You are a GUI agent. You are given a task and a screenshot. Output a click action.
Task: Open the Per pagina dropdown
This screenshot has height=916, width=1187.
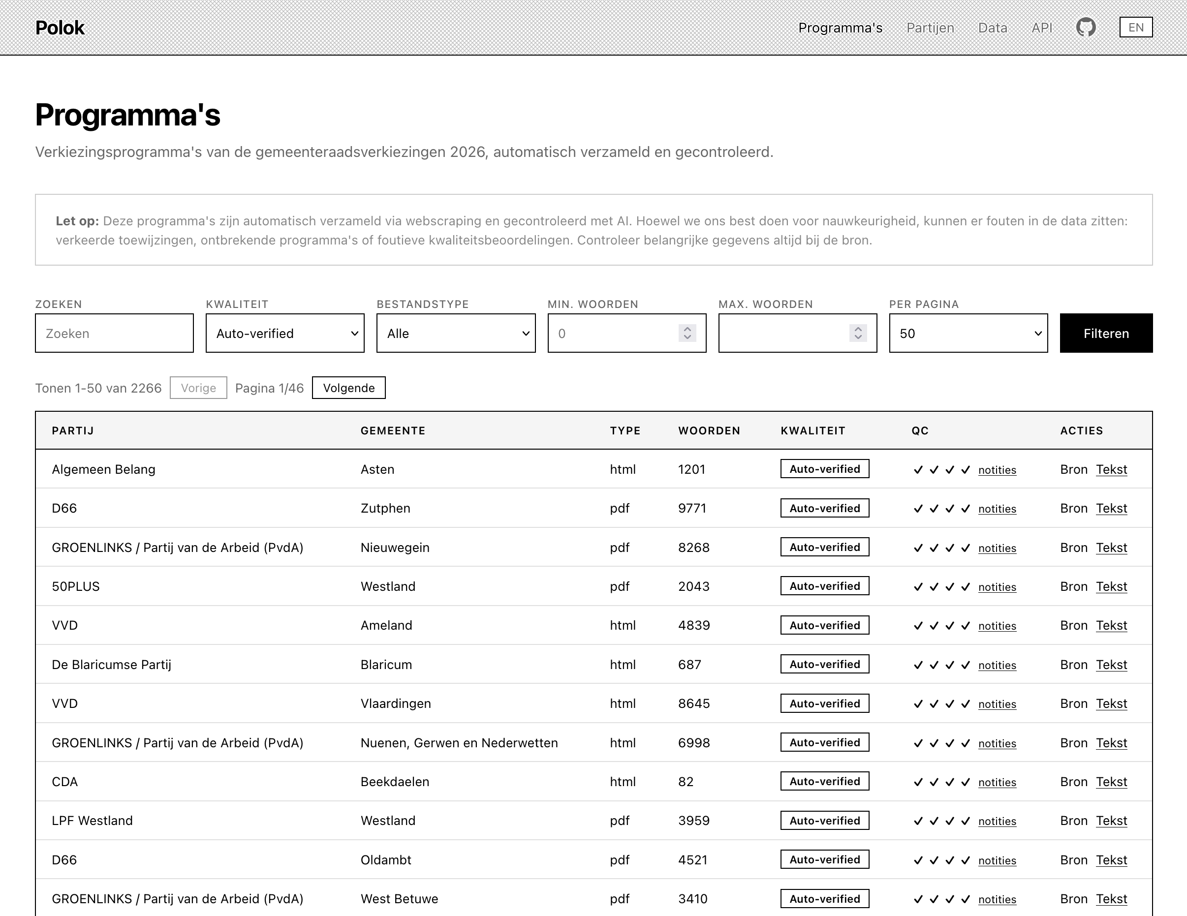968,333
